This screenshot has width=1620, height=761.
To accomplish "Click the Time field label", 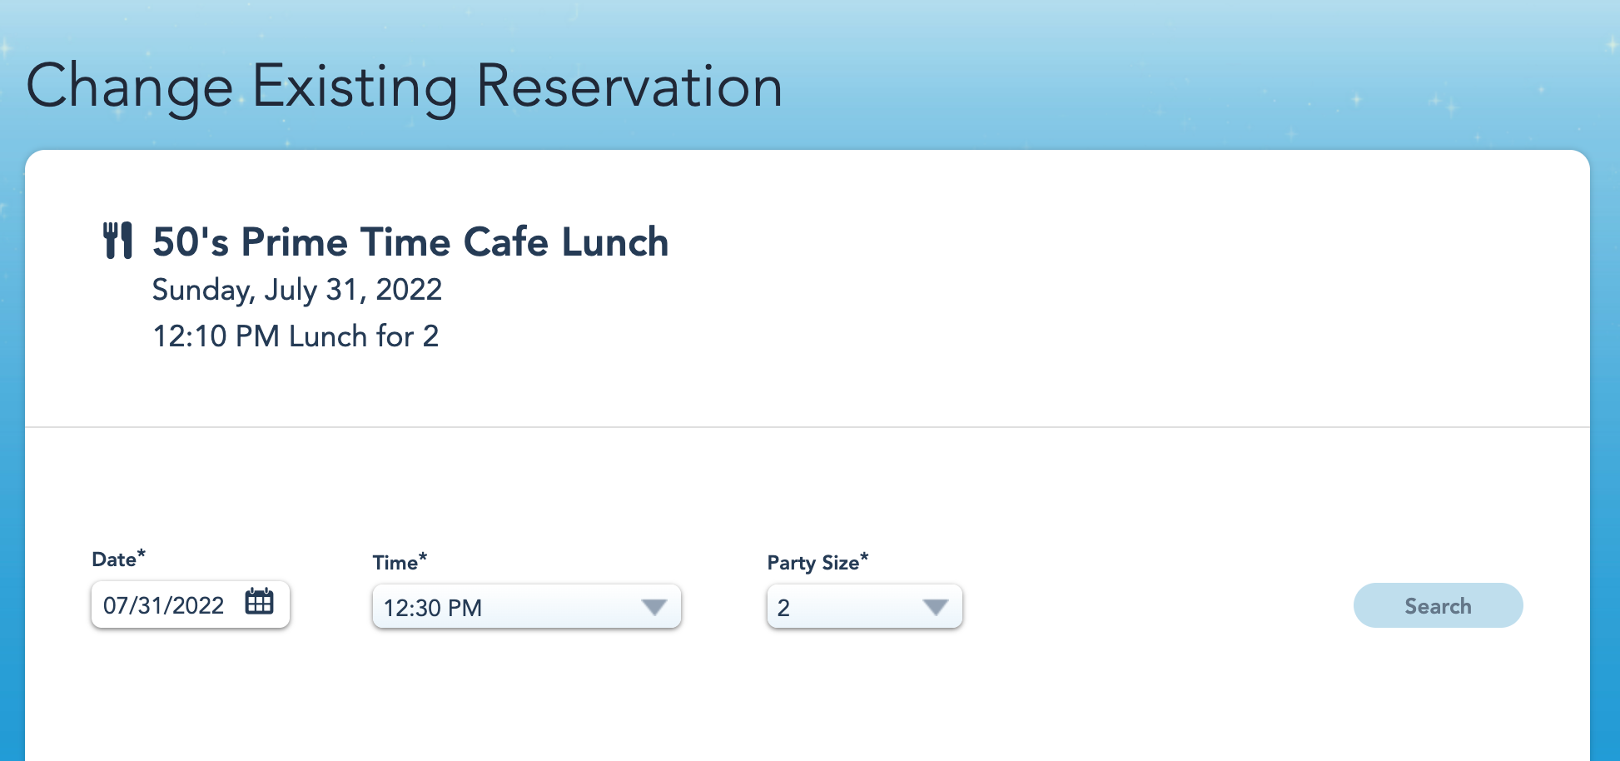I will coord(395,563).
